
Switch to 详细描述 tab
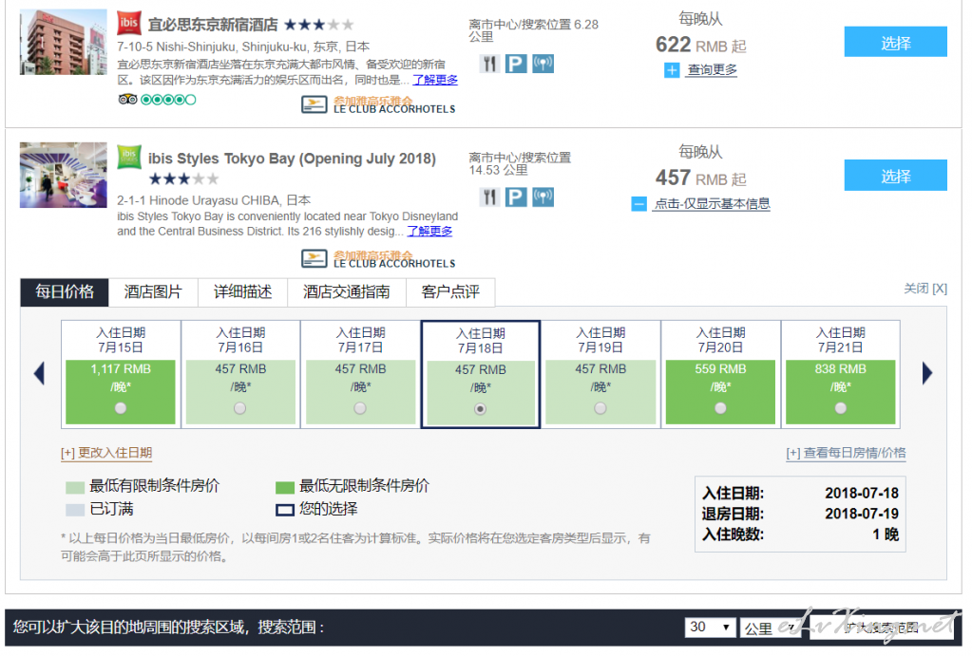pyautogui.click(x=243, y=291)
